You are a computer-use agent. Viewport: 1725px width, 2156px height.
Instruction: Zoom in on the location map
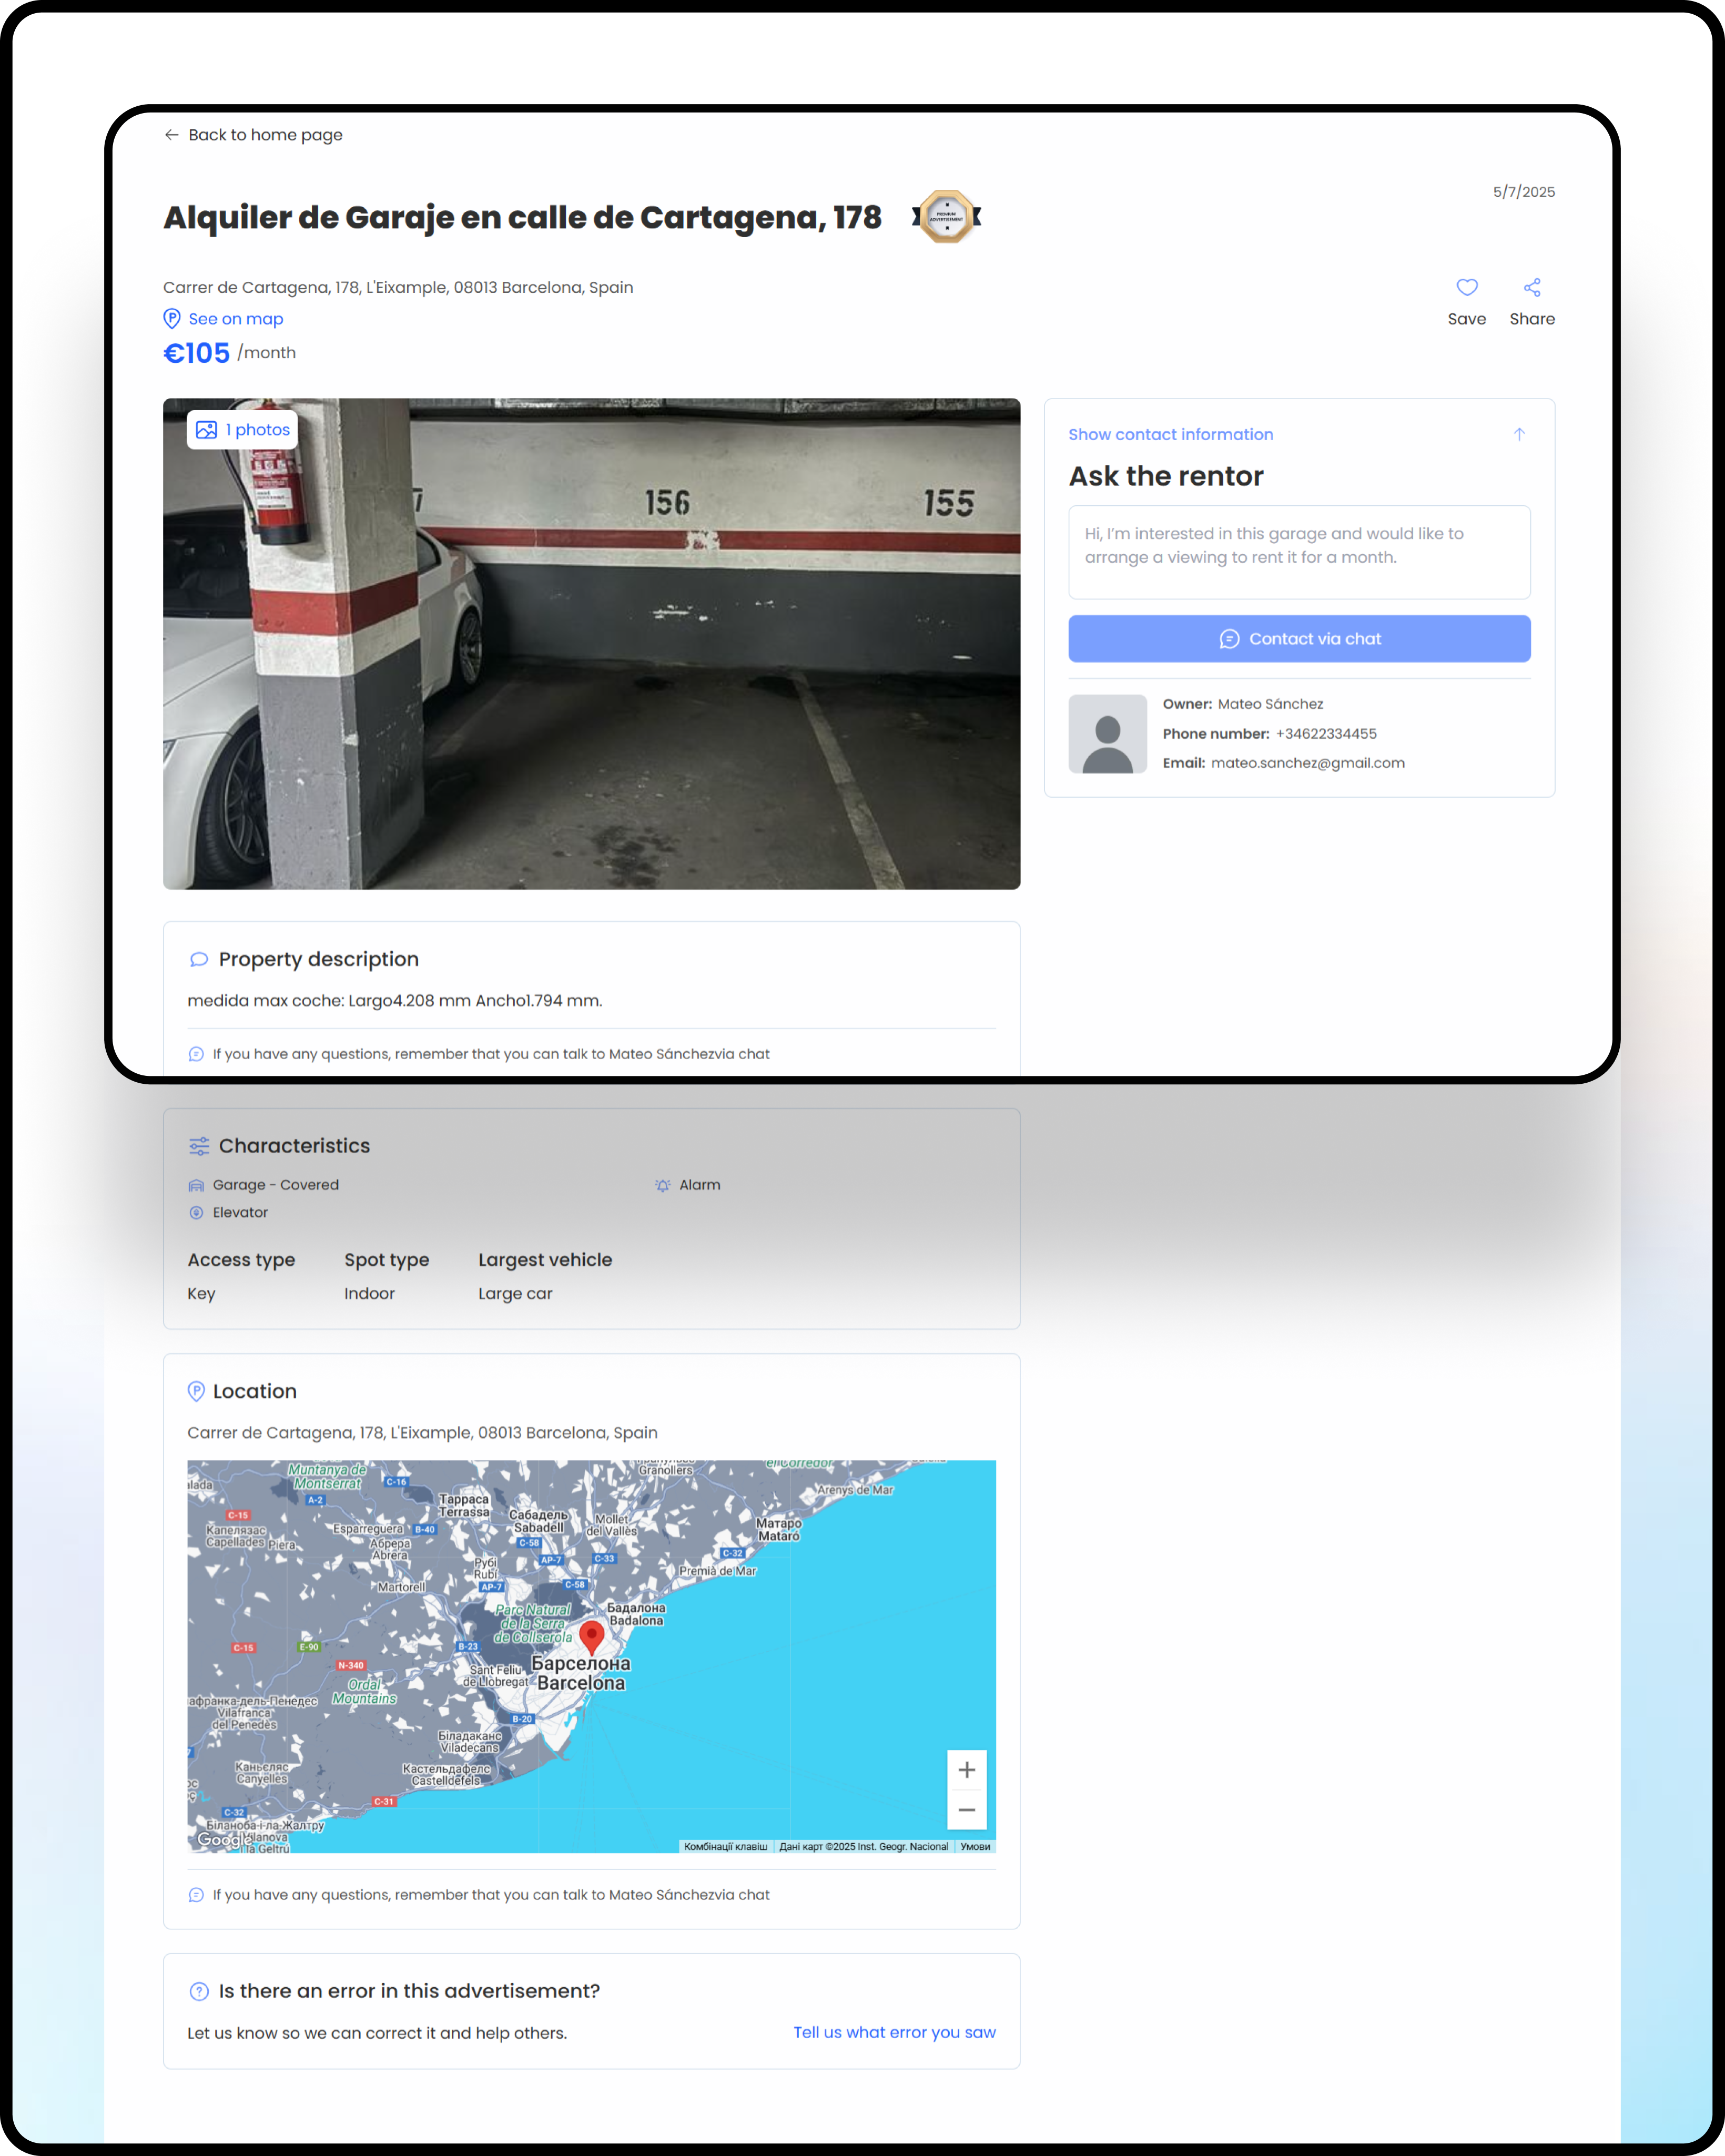coord(966,1770)
